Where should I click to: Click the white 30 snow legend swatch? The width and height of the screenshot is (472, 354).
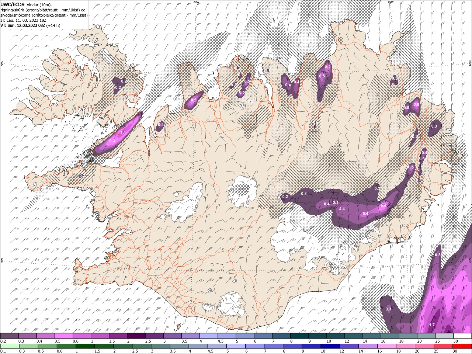point(462,336)
